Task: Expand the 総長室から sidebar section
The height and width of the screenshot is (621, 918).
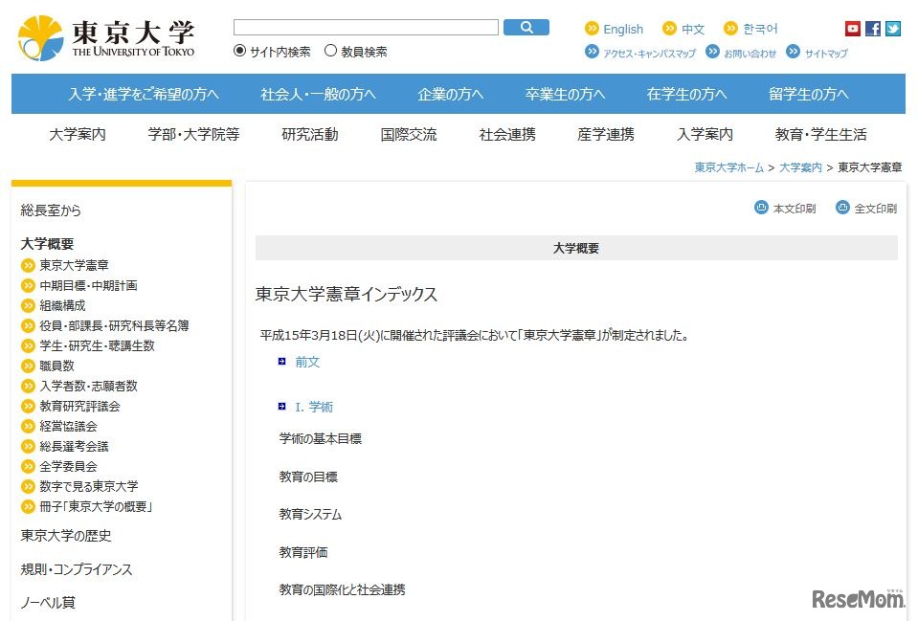Action: [x=52, y=210]
